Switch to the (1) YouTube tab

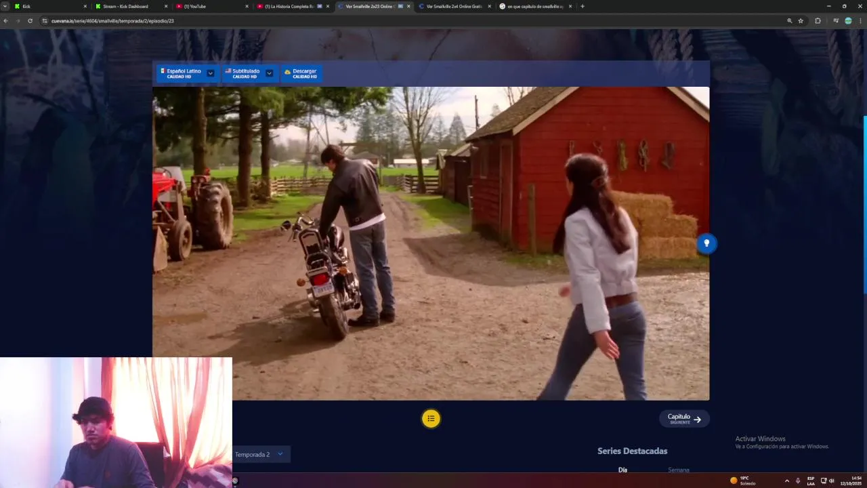pos(212,6)
